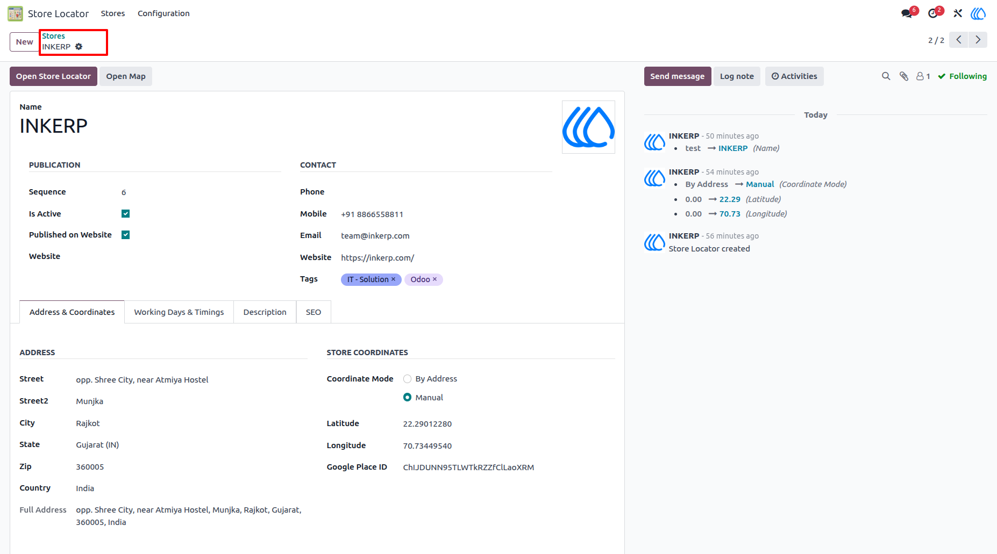Click the Log note button

[x=737, y=76]
